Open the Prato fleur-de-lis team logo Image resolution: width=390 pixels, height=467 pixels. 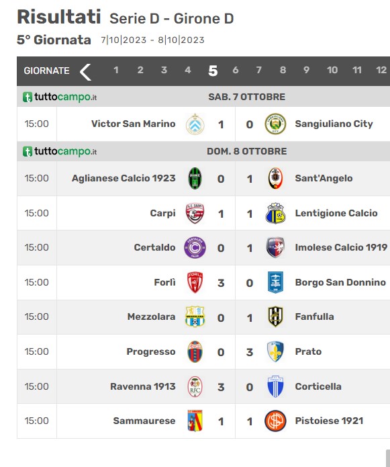[x=275, y=351]
